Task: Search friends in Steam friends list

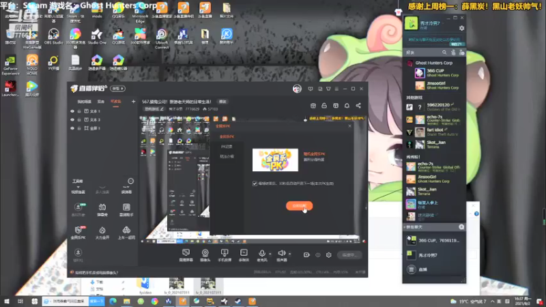Action: point(444,53)
